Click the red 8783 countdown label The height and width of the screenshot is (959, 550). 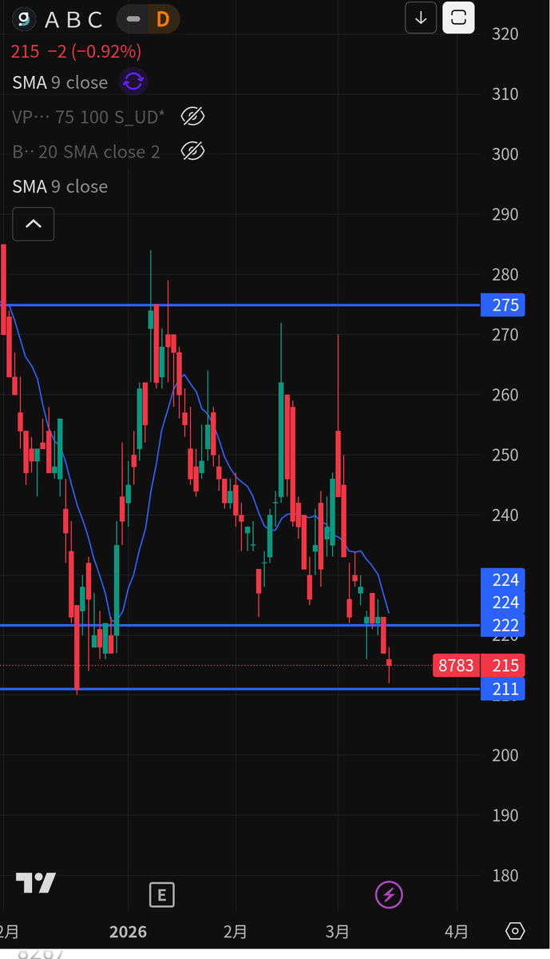point(456,665)
